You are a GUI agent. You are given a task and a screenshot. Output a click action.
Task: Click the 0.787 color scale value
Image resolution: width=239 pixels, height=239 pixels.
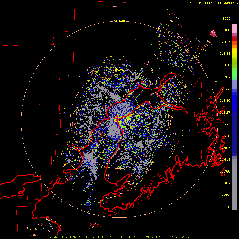(x=225, y=77)
